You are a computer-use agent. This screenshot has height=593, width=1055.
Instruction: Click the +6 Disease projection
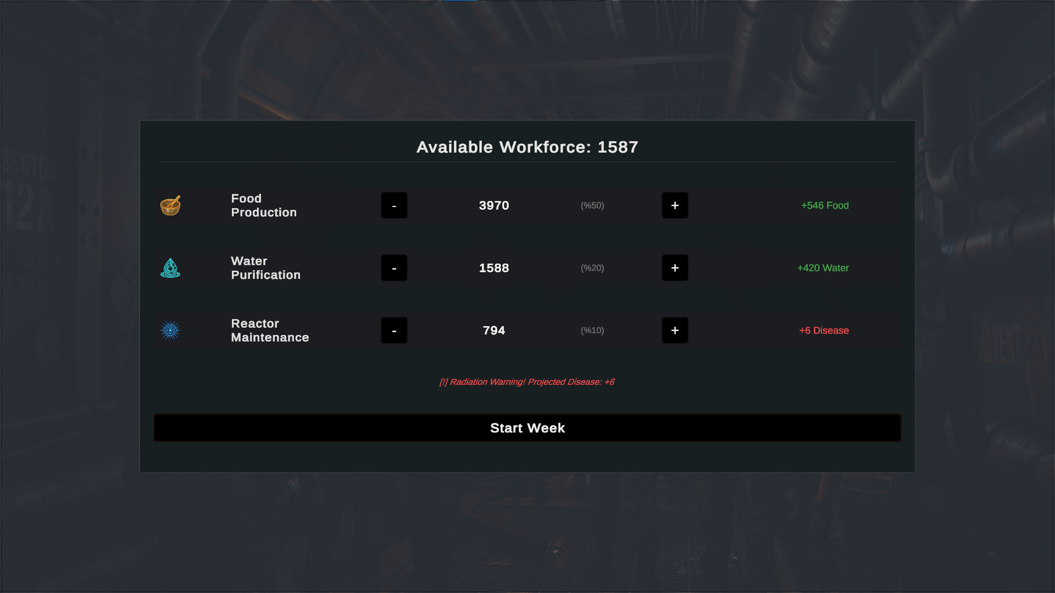pos(824,331)
